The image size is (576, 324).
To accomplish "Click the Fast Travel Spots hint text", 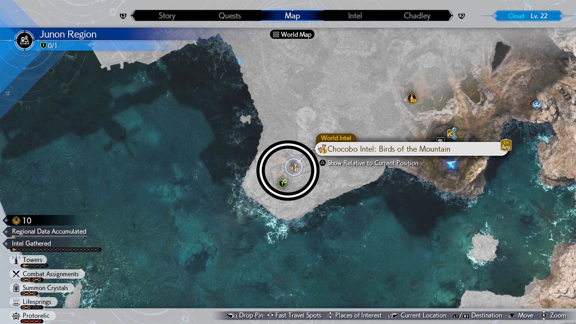I will 298,316.
